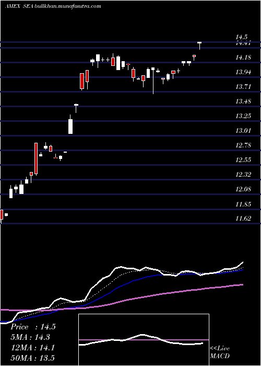261x366 pixels.
Task: Click the 13.48 price axis label
Action: click(x=243, y=101)
